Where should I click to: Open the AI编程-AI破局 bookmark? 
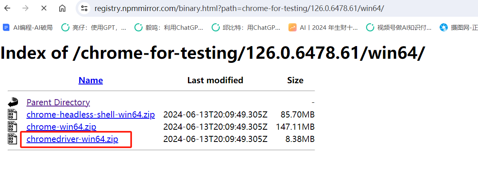pyautogui.click(x=27, y=28)
